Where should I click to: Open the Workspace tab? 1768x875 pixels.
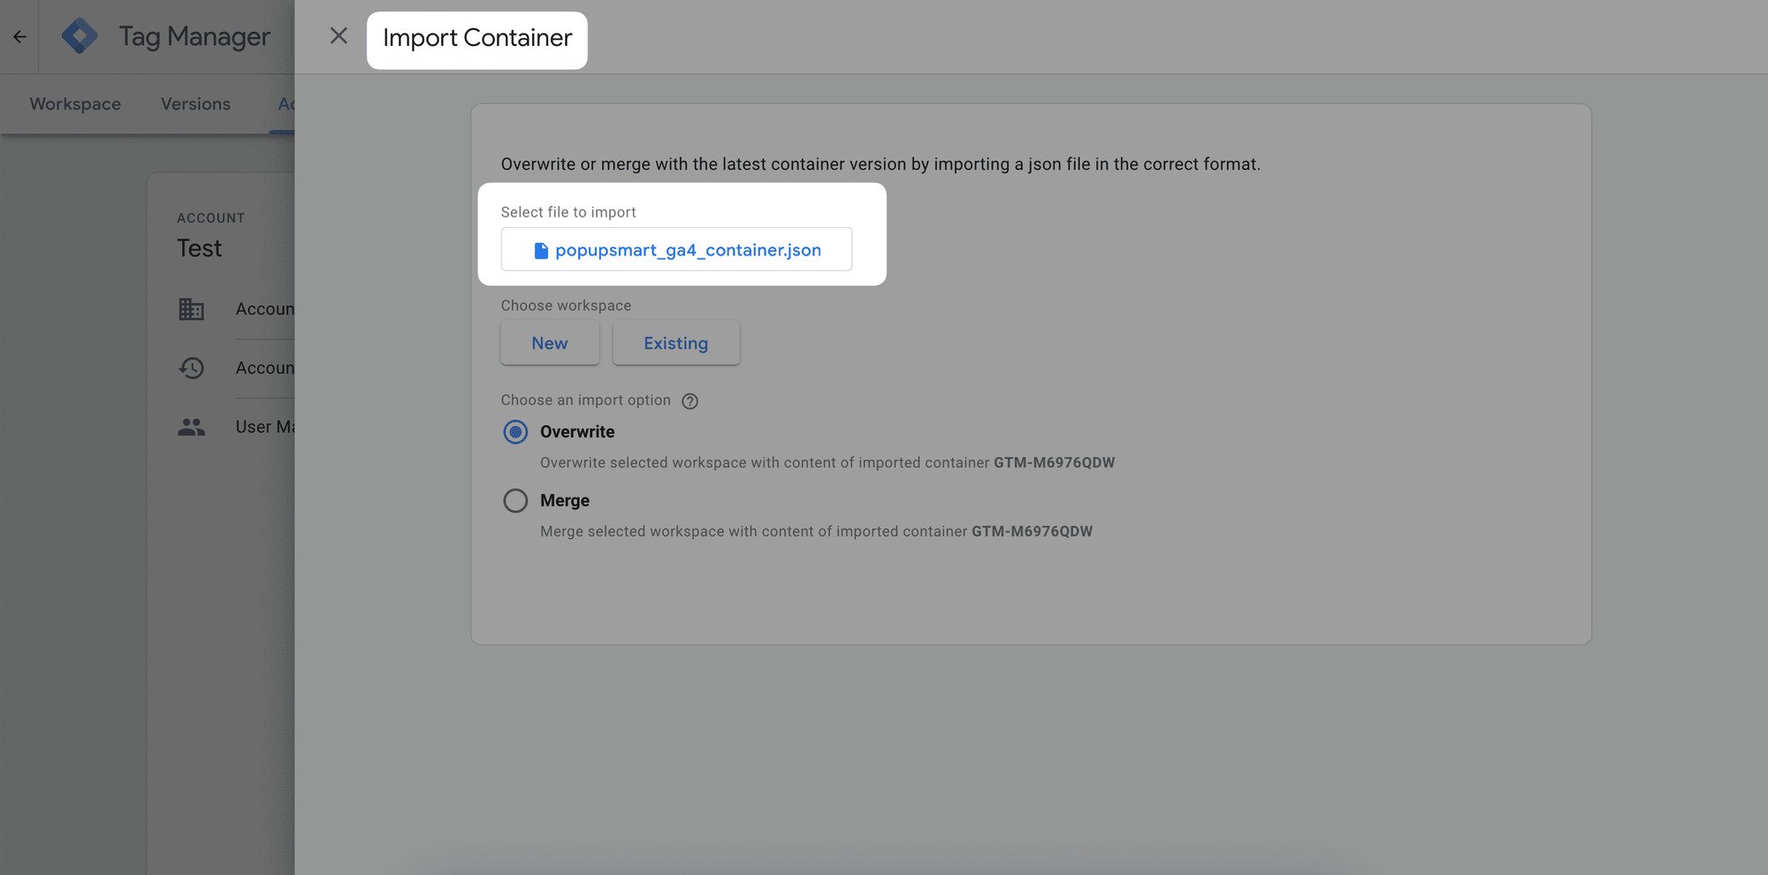pos(75,104)
